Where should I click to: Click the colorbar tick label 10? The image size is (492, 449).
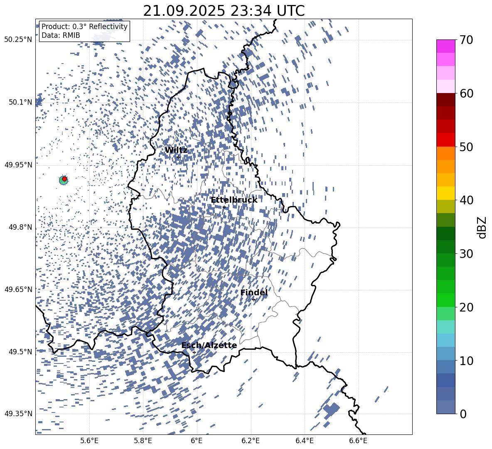[466, 361]
